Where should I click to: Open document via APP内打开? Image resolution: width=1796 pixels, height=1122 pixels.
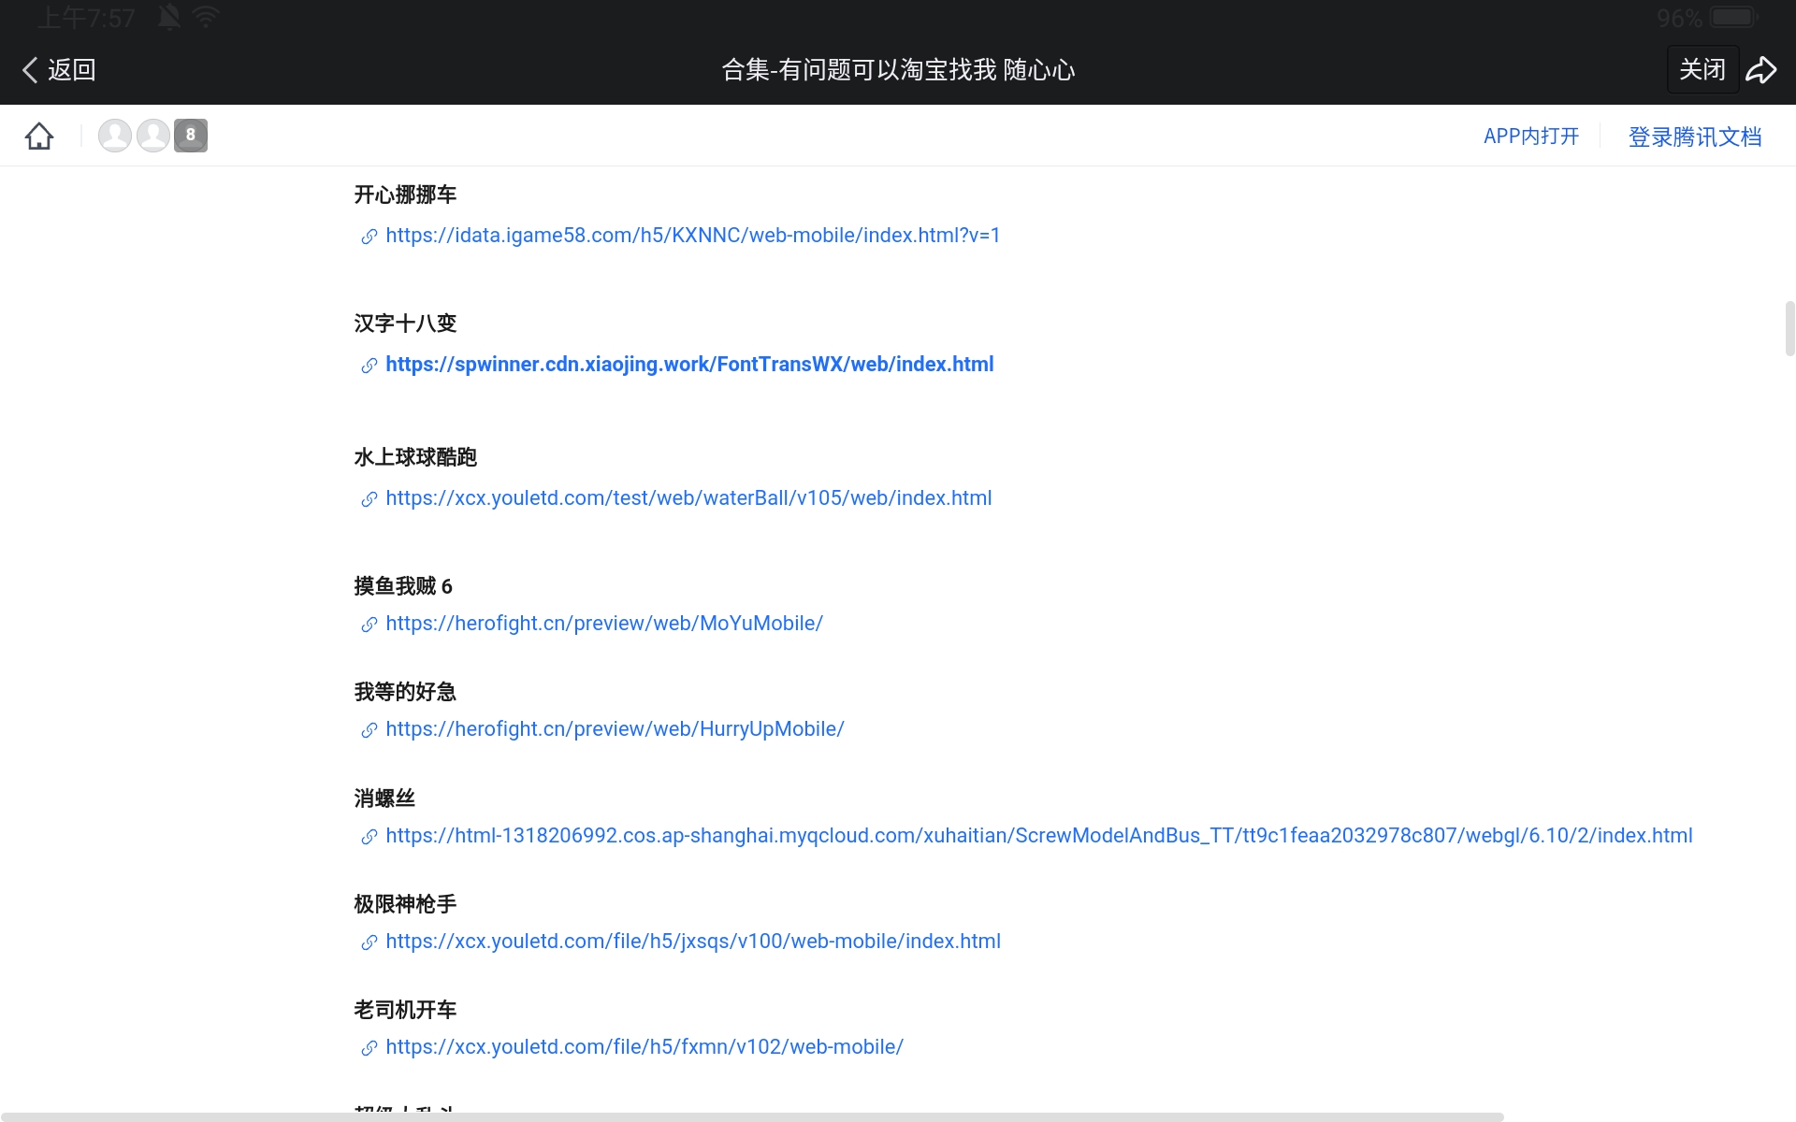[1530, 137]
